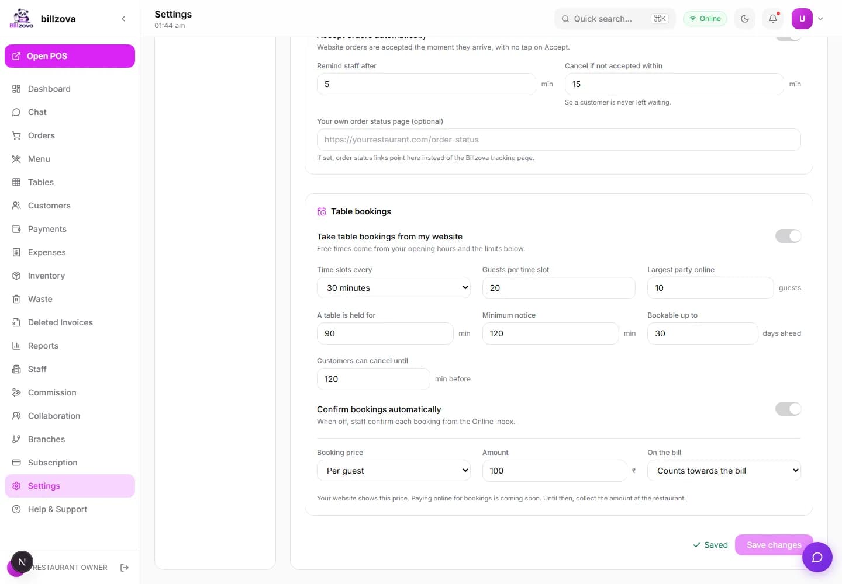
Task: Click the order status page URL field
Action: (558, 140)
